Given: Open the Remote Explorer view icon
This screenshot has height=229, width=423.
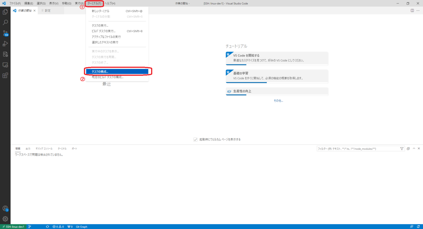Looking at the screenshot, I should 5,65.
